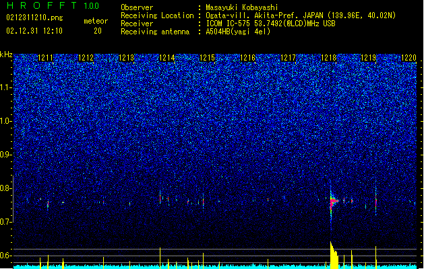Click the timestamp 02.12.31 12:10
The width and height of the screenshot is (424, 269).
34,31
